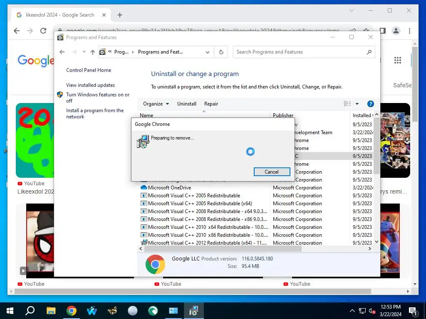Sort list by the Name column header
The image size is (426, 319).
(x=146, y=115)
